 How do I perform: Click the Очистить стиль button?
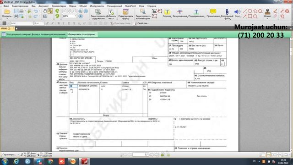pos(120,23)
